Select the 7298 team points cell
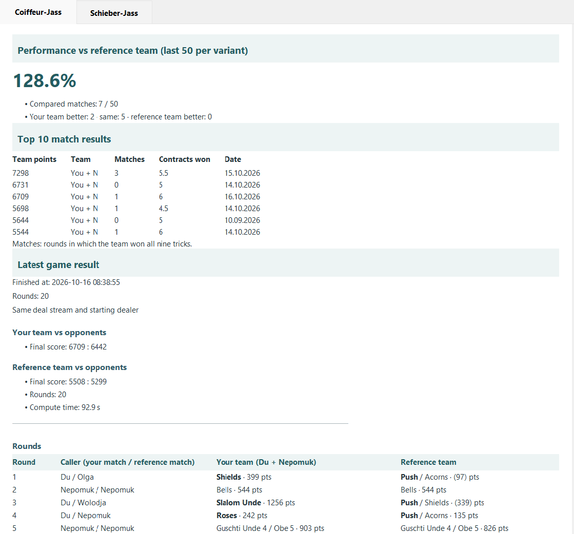Image resolution: width=574 pixels, height=534 pixels. coord(21,173)
